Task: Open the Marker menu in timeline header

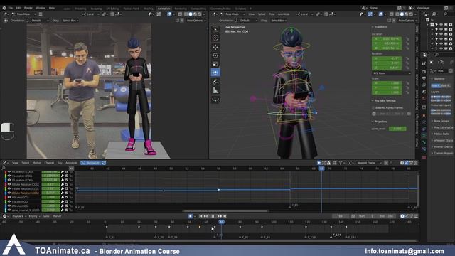Action: [57, 216]
